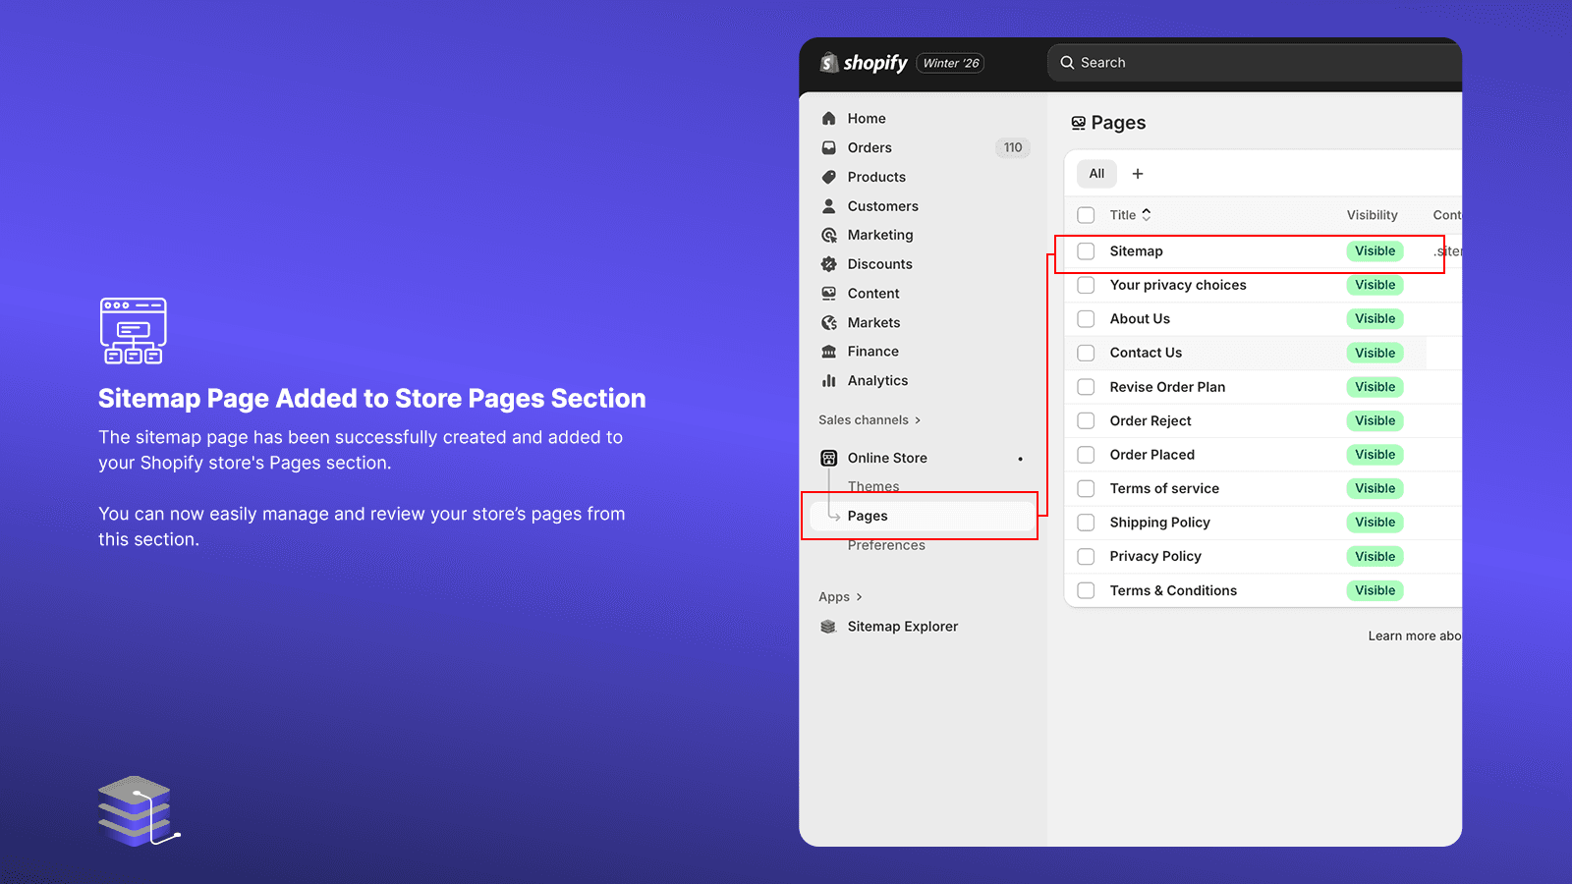Switch to the All tab in Pages
1572x884 pixels.
(x=1096, y=174)
